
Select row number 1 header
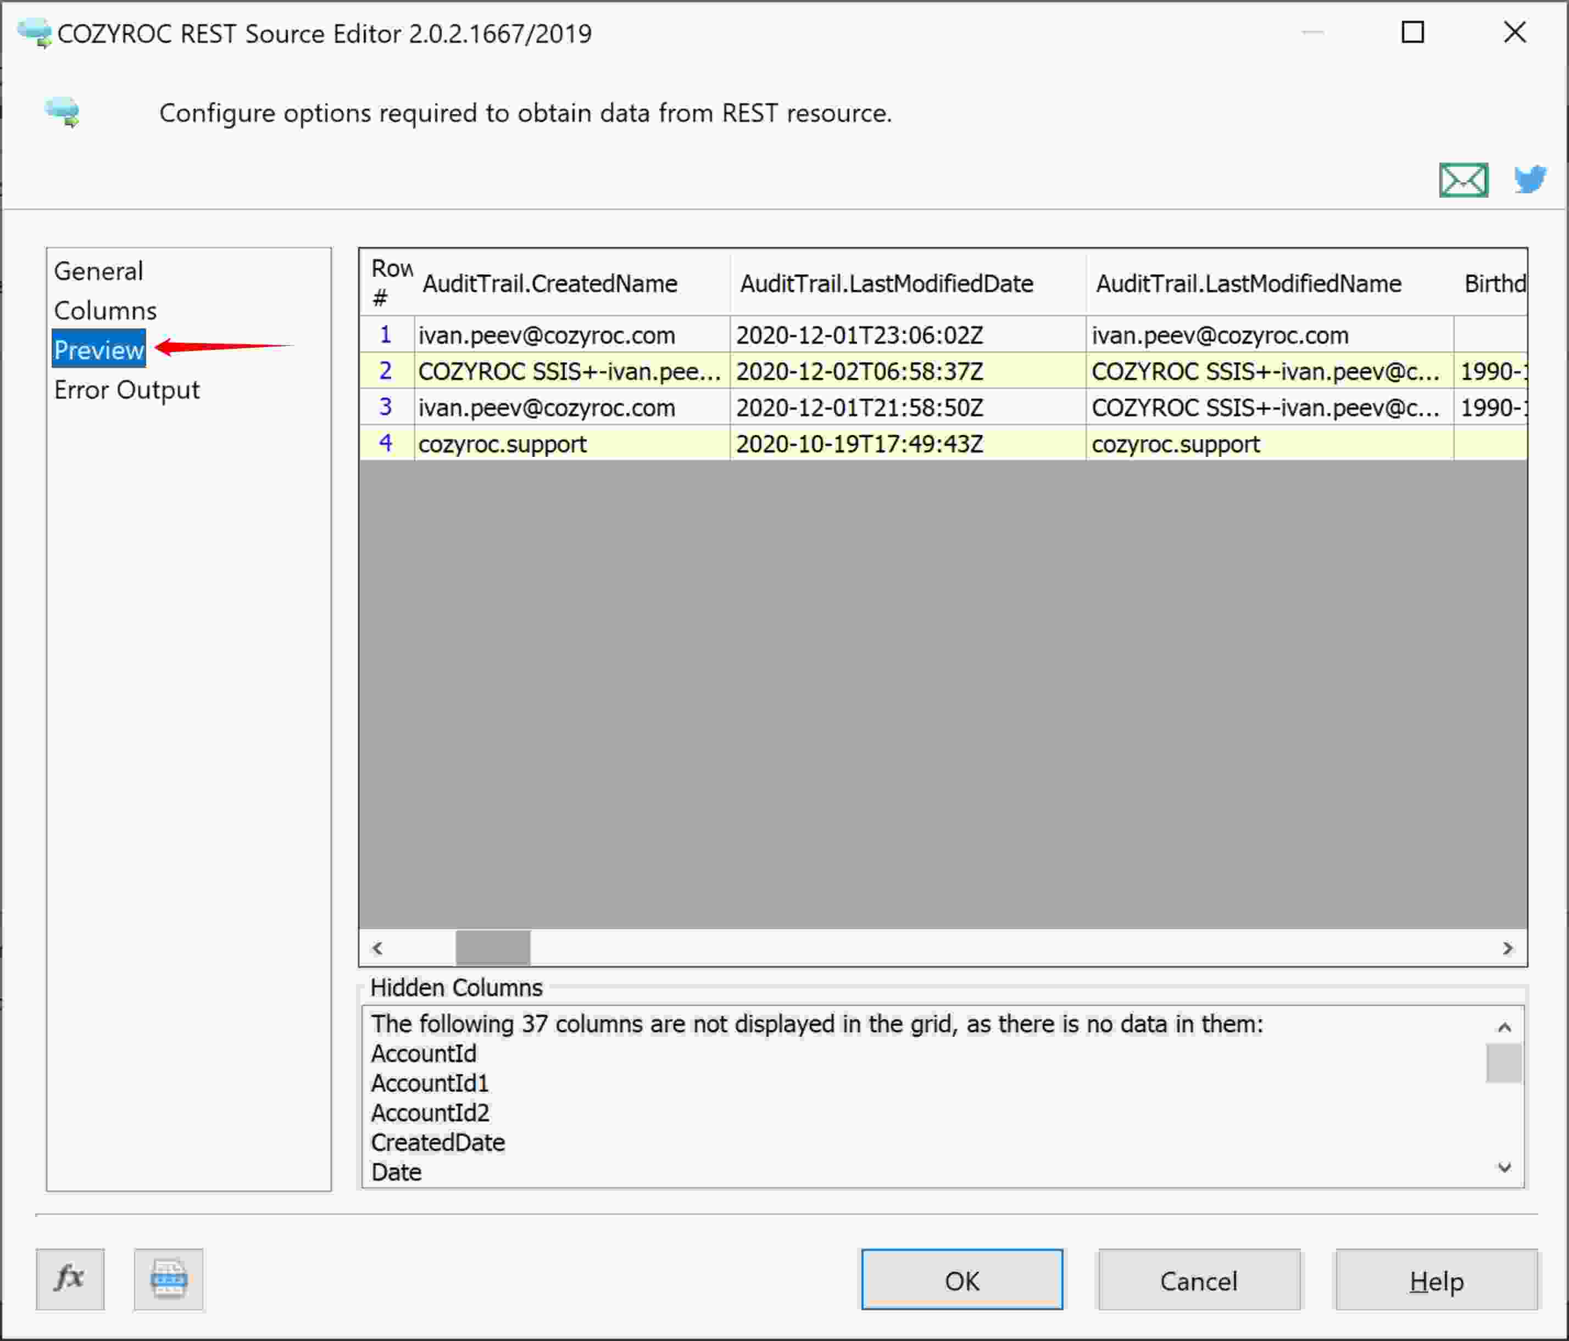(387, 334)
